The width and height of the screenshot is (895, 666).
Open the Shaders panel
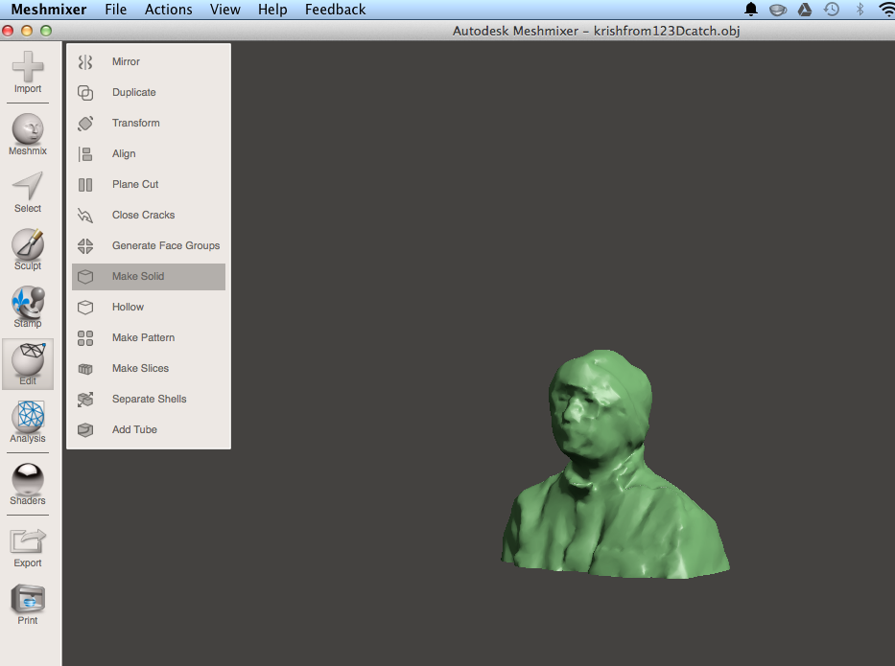(x=28, y=484)
